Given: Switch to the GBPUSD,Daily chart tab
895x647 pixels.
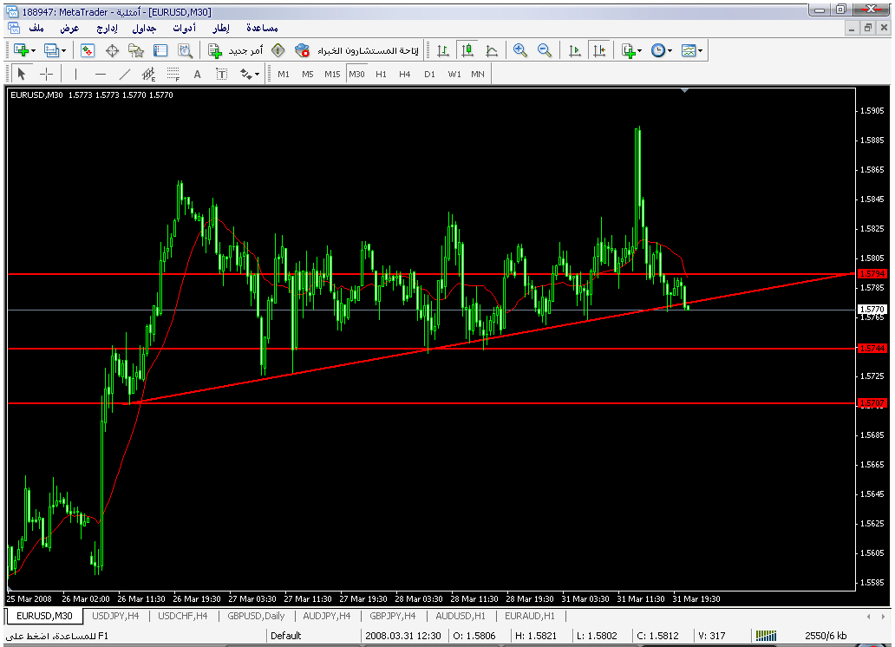Looking at the screenshot, I should pyautogui.click(x=256, y=616).
